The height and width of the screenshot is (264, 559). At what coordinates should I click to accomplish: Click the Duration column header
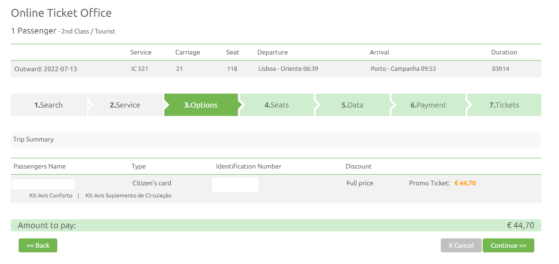click(504, 52)
